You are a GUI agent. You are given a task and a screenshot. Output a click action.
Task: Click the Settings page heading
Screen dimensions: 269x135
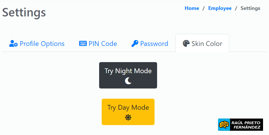(x=24, y=13)
